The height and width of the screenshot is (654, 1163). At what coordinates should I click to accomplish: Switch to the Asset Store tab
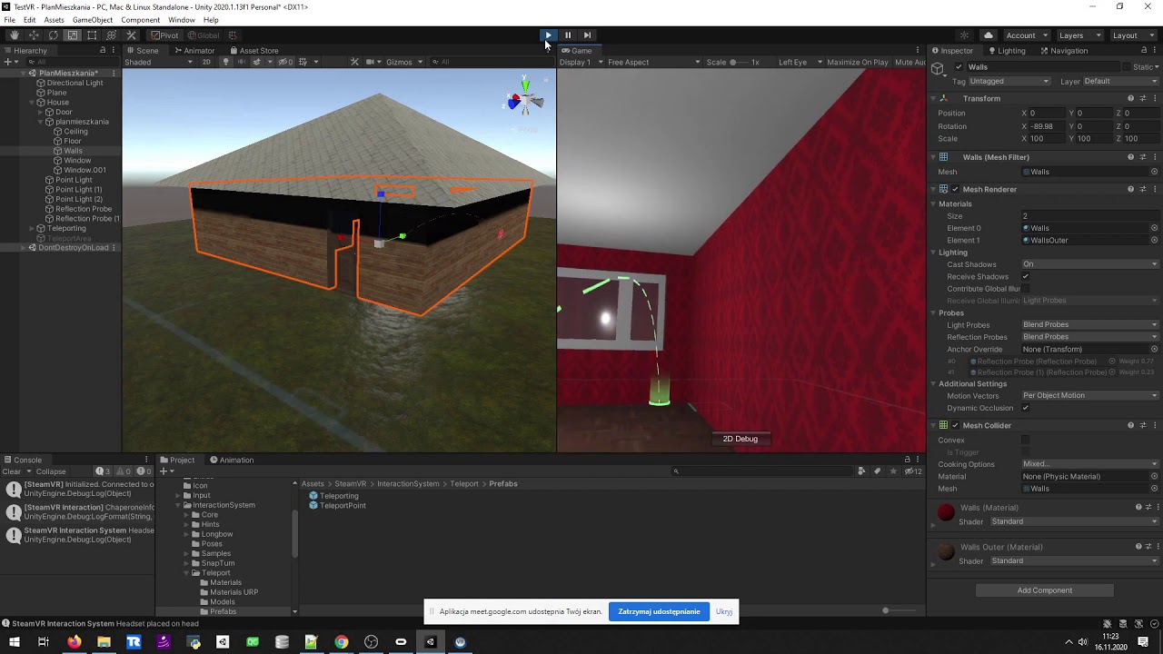pos(254,51)
